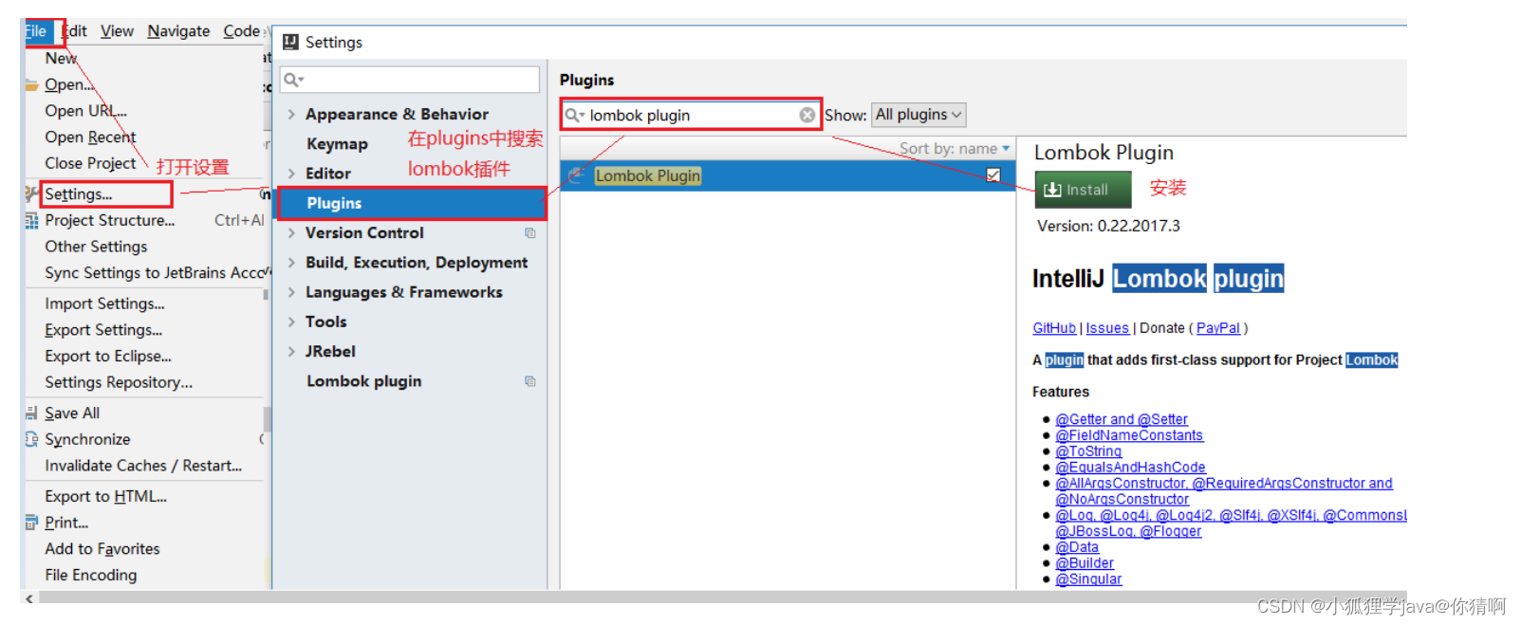Click the Synchronize icon in File menu
This screenshot has width=1521, height=625.
[x=32, y=439]
